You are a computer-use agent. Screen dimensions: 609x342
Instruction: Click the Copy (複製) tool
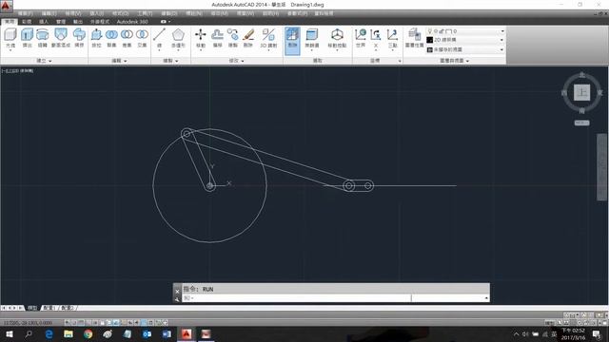232,38
